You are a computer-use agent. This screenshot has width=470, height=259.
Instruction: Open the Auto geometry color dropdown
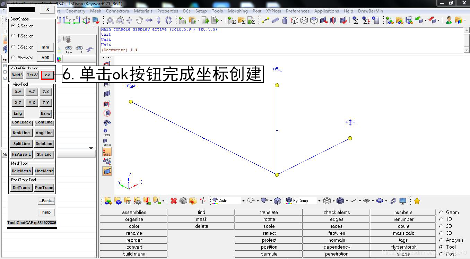[243, 201]
